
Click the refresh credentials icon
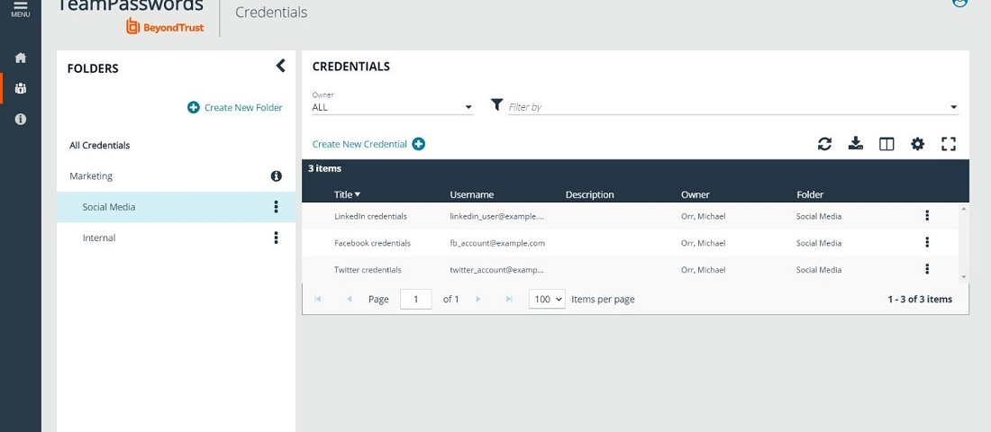(x=824, y=144)
